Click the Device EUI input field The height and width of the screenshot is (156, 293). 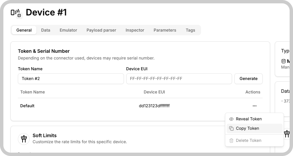[x=179, y=79]
